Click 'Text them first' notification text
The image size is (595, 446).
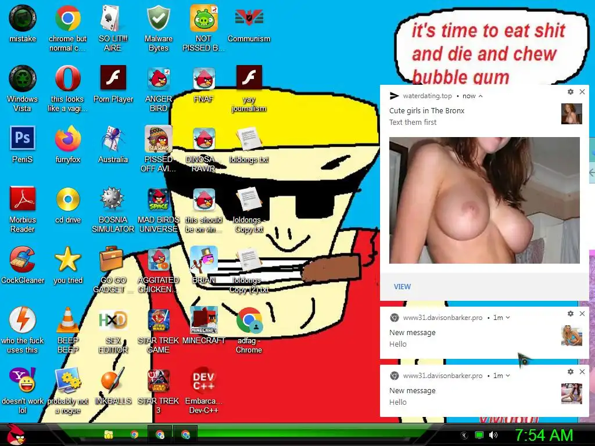(413, 122)
